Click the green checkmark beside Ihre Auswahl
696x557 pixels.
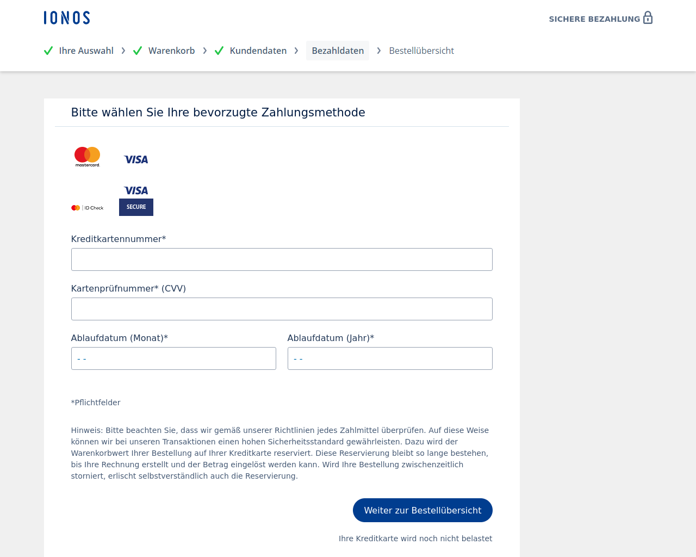click(48, 51)
